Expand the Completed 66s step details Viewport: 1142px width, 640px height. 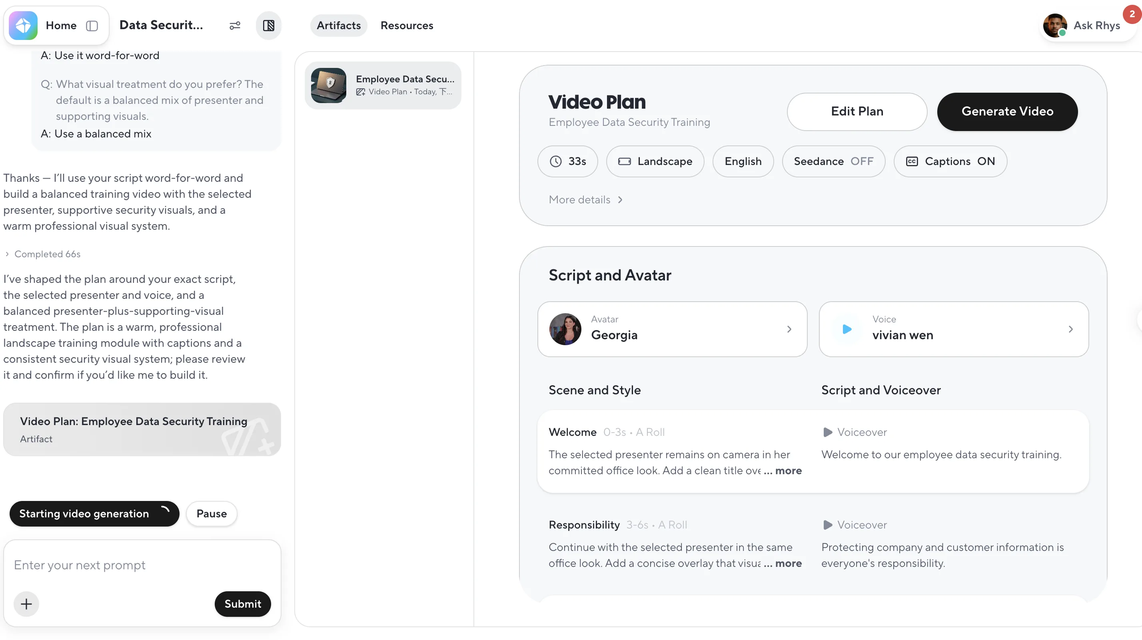point(42,254)
